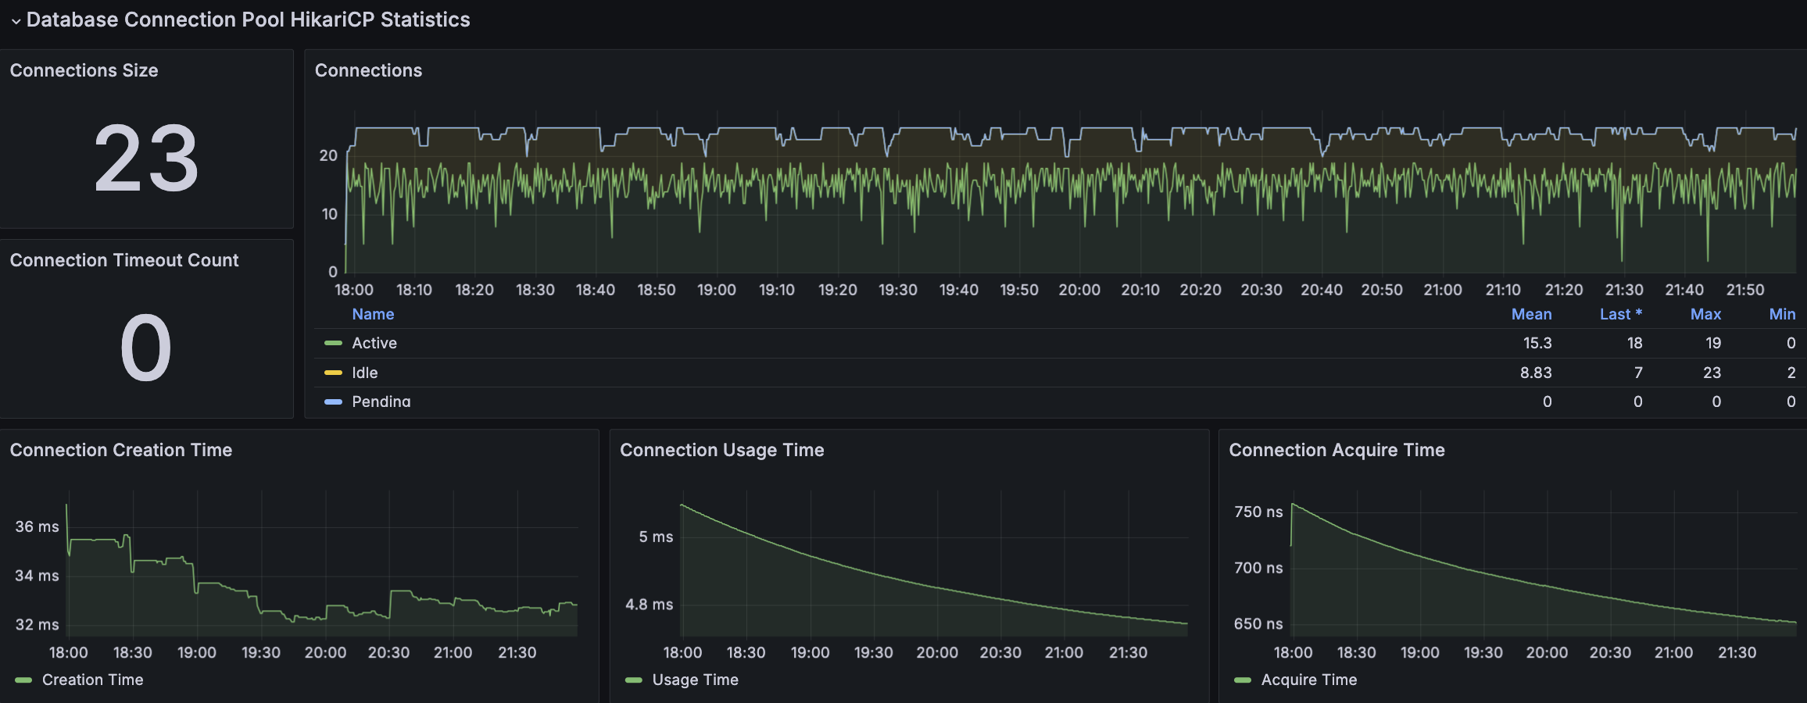
Task: Open the Connection Creation Time panel title
Action: pyautogui.click(x=121, y=450)
